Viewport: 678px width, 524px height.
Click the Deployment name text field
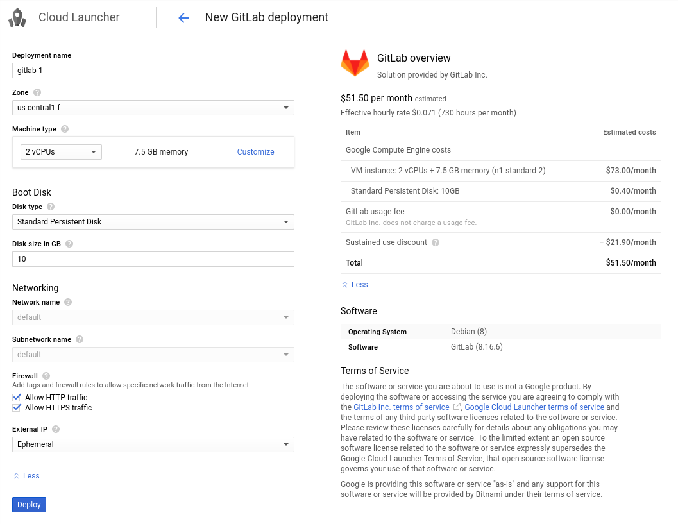tap(153, 71)
